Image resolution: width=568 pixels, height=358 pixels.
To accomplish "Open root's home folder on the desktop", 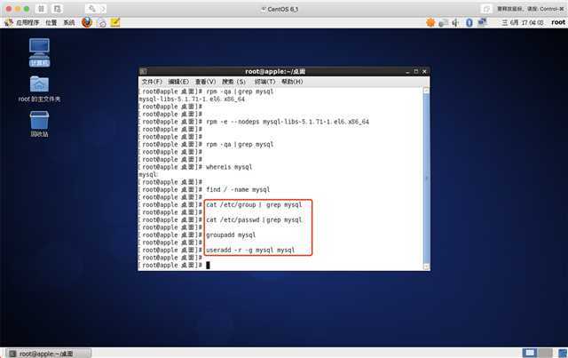I will [39, 89].
